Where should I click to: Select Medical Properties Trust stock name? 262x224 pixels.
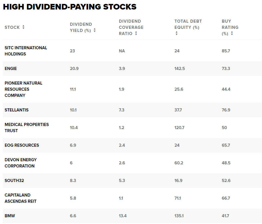click(27, 127)
